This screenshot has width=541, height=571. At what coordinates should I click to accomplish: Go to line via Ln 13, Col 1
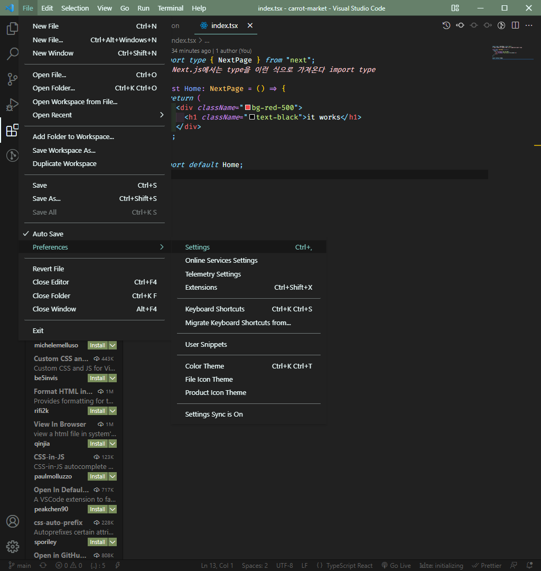click(x=218, y=566)
